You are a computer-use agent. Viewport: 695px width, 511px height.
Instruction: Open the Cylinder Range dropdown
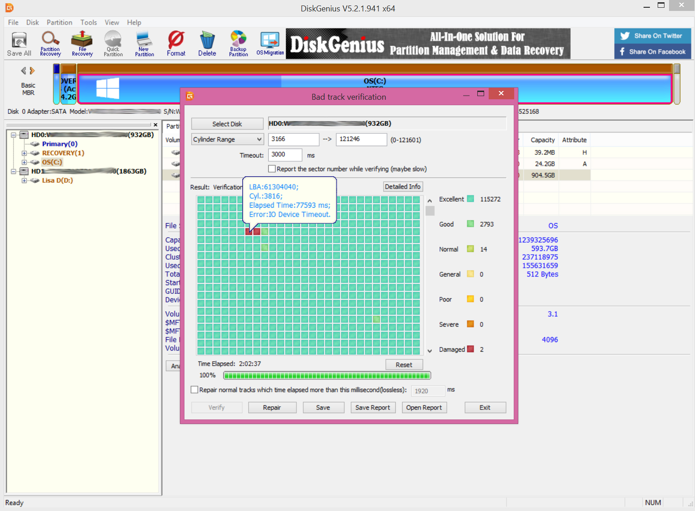tap(227, 139)
